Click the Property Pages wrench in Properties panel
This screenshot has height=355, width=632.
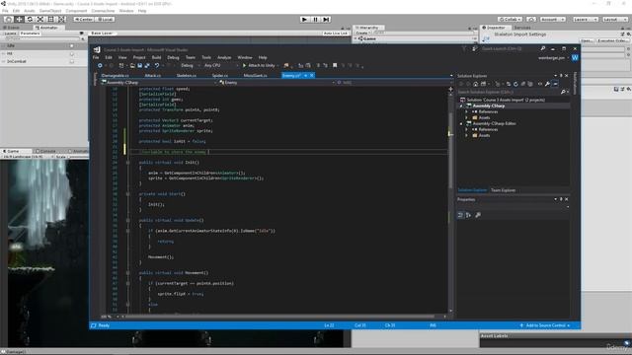478,215
